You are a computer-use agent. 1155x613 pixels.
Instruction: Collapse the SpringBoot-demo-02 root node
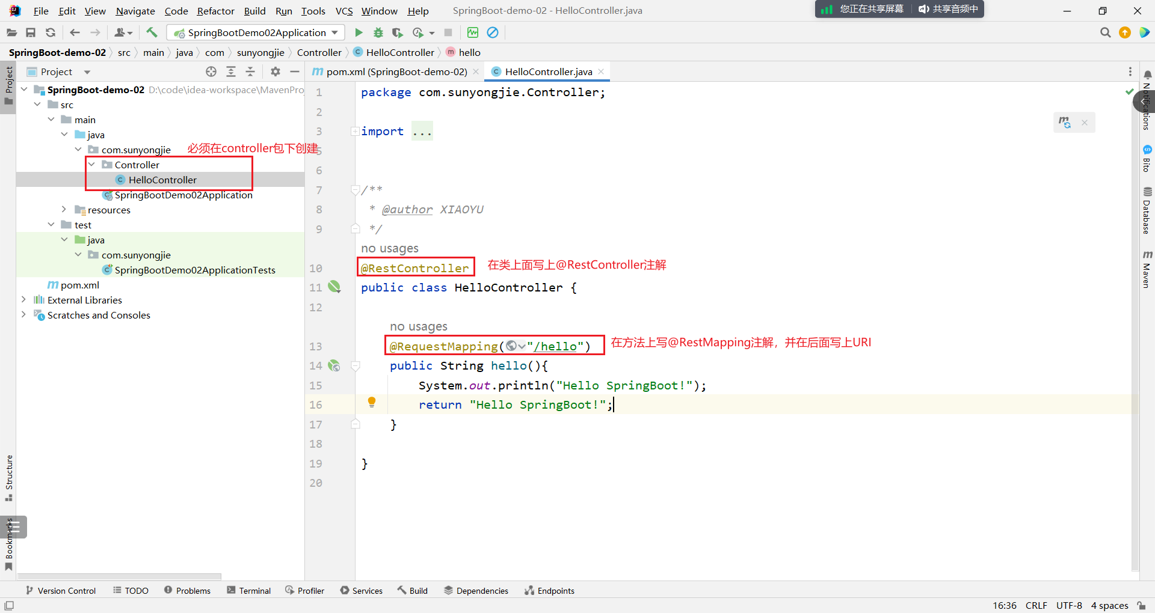pos(24,90)
